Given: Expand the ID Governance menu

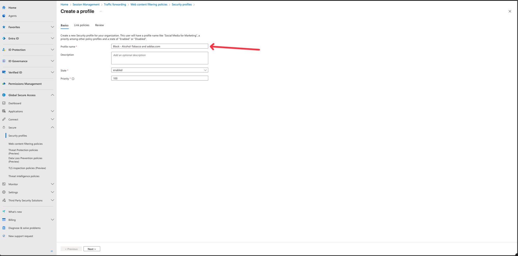Looking at the screenshot, I should point(52,61).
